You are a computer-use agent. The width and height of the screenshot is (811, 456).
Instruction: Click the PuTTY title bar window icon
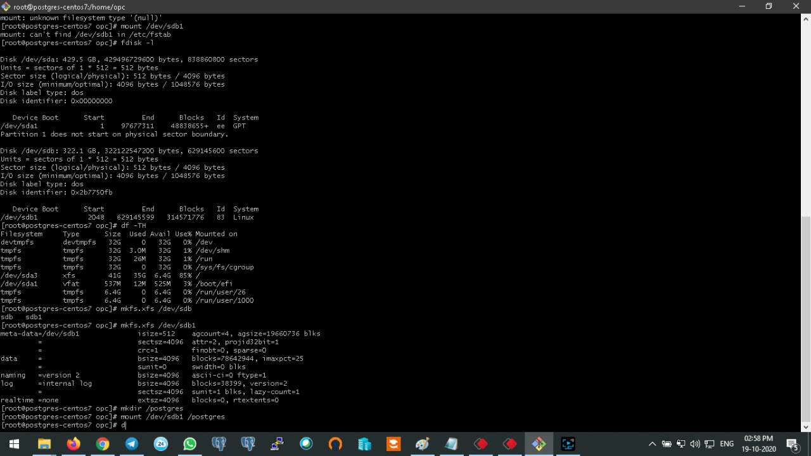6,6
